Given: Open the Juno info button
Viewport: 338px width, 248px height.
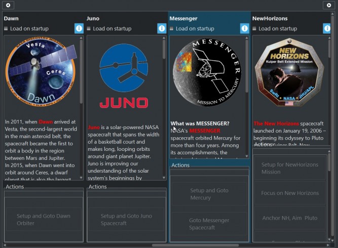Looking at the screenshot, I should (x=162, y=28).
